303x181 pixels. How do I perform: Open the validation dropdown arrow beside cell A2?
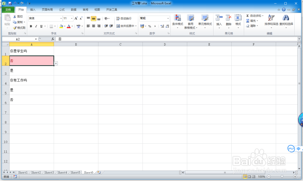56,64
